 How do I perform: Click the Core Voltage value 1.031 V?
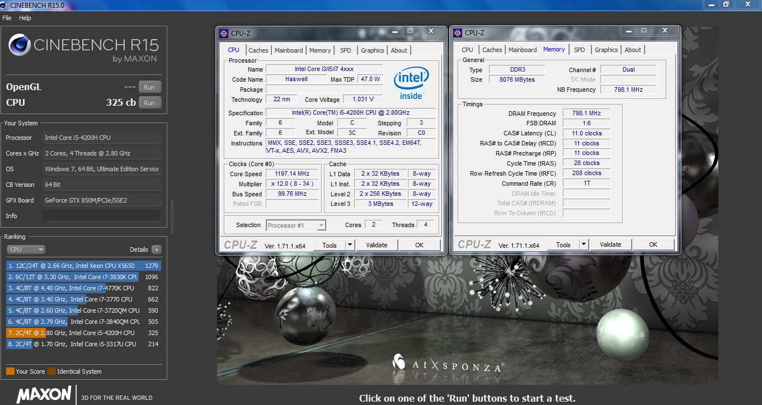(363, 100)
